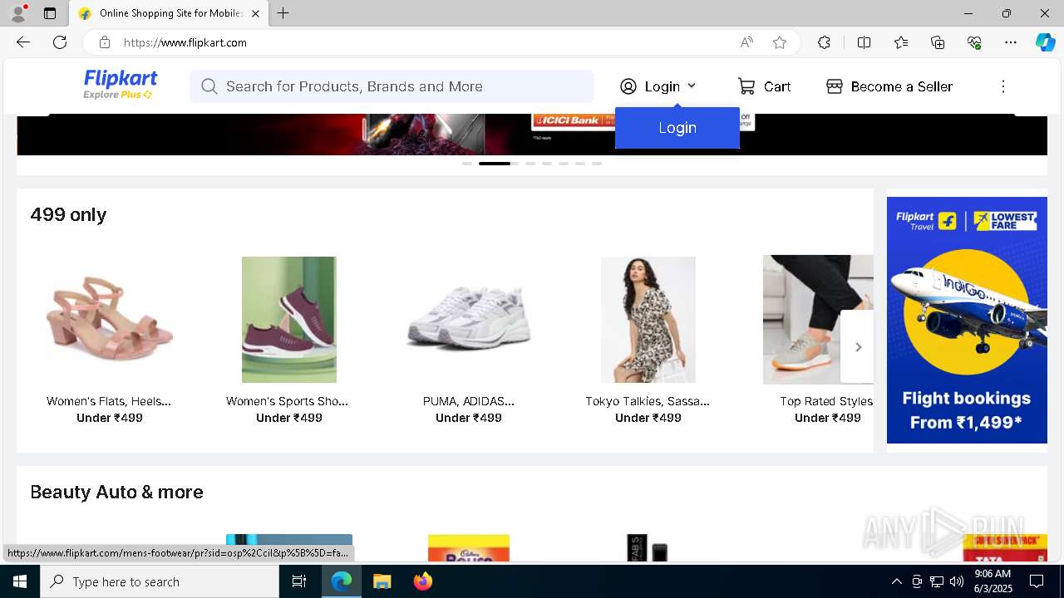
Task: Click the 'Women's Flats, Heels...' label
Action: (x=109, y=401)
